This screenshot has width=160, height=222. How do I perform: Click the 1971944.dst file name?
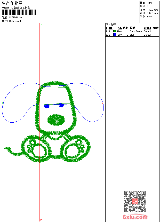[x=15, y=17]
